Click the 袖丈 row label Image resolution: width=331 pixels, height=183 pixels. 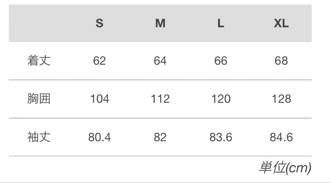pos(39,137)
